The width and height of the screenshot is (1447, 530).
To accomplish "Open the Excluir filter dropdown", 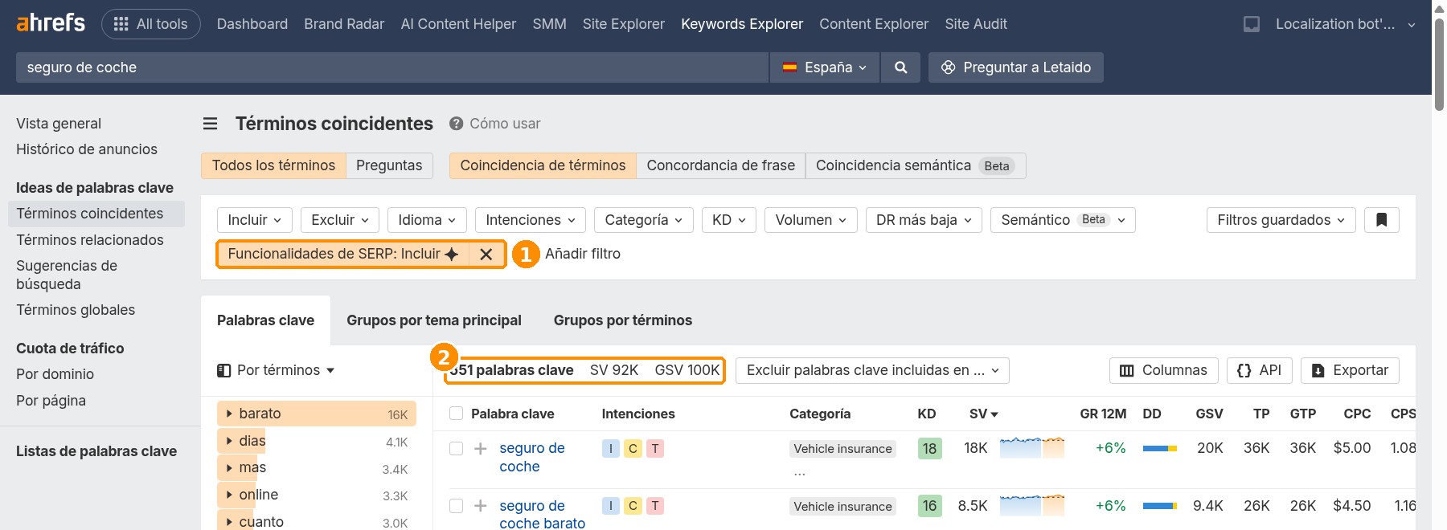I will click(x=340, y=220).
